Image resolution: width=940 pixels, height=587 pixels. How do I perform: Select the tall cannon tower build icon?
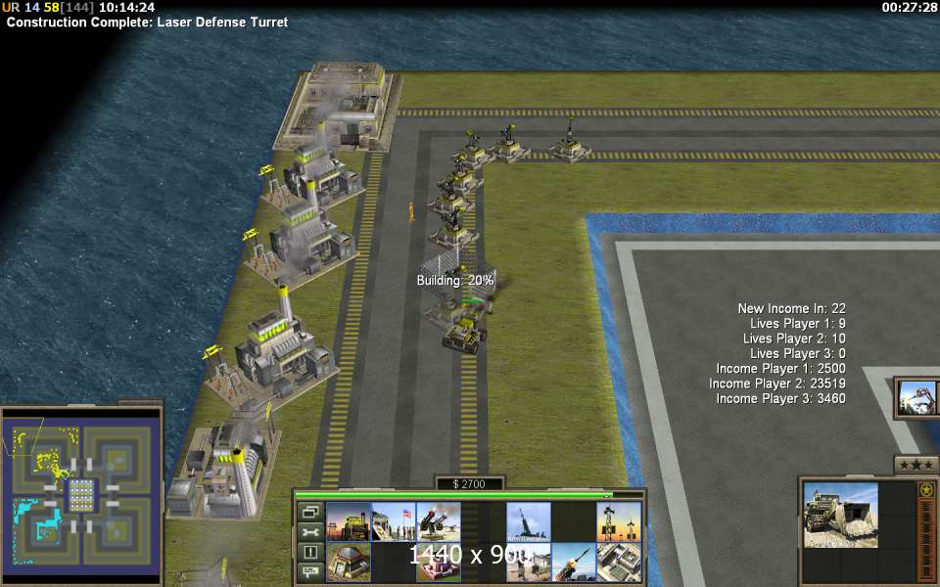click(x=528, y=521)
